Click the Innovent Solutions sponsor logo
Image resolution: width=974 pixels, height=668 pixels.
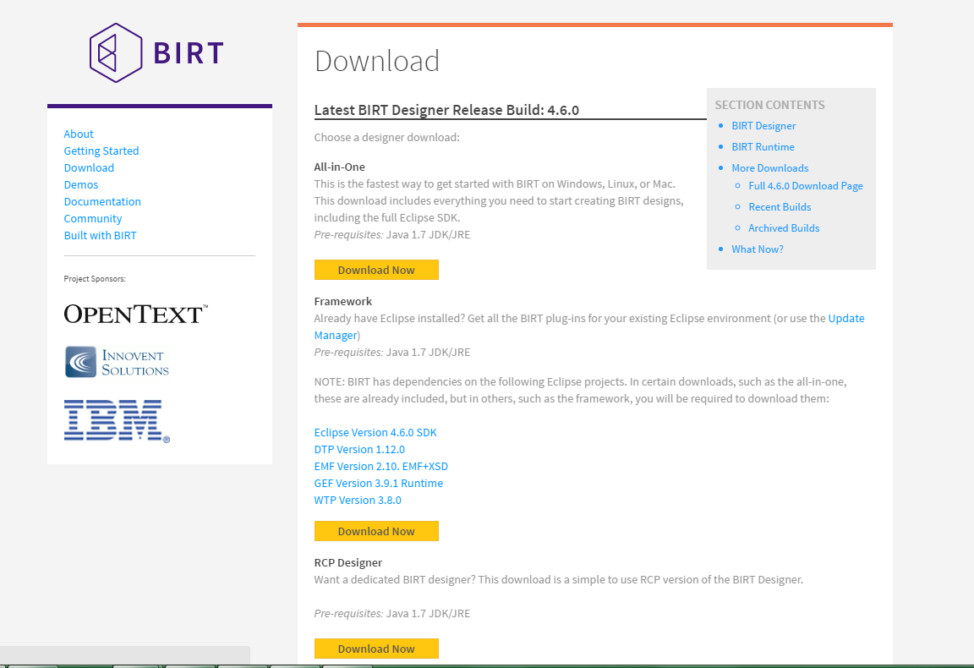coord(117,362)
